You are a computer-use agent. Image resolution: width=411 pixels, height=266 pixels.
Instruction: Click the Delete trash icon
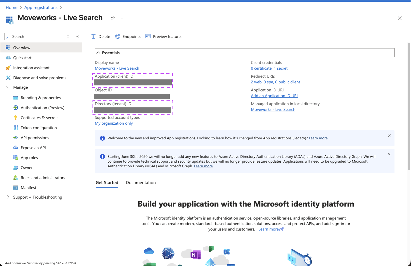click(x=93, y=36)
